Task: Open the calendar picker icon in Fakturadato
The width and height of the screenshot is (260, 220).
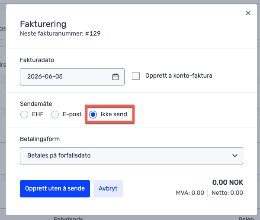Action: pos(116,77)
